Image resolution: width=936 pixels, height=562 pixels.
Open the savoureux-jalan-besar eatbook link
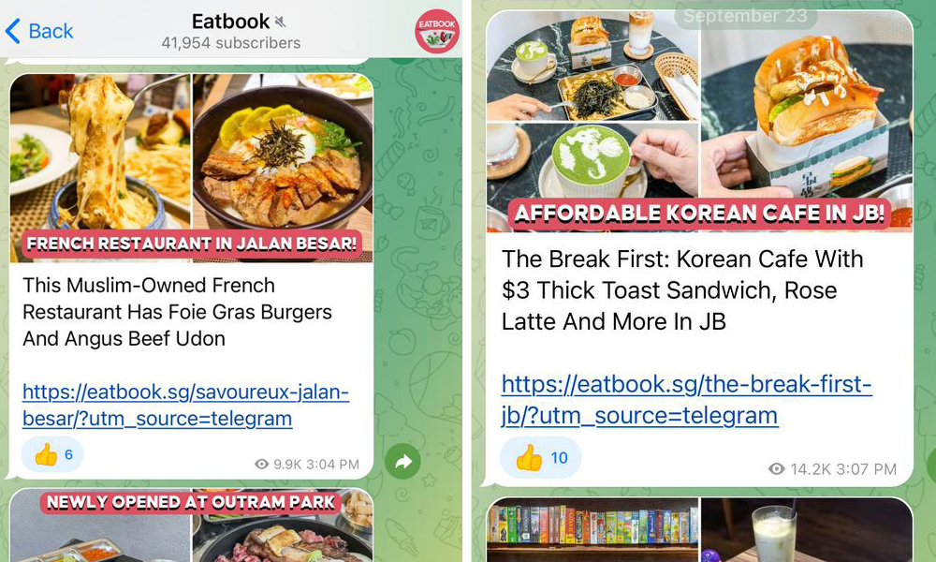pyautogui.click(x=185, y=405)
